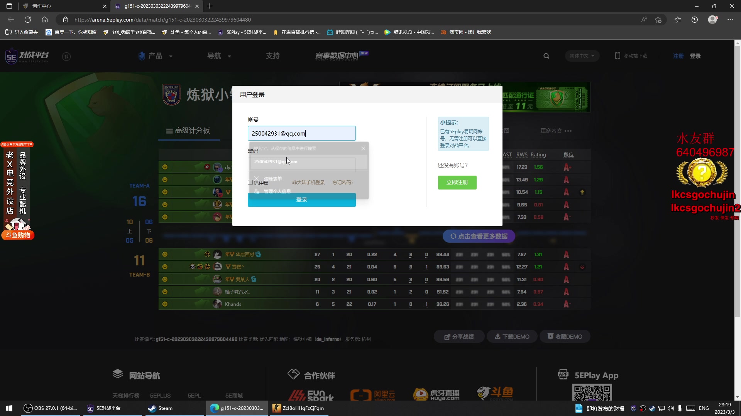Click 登录 in the site header
The height and width of the screenshot is (416, 741).
[x=695, y=56]
